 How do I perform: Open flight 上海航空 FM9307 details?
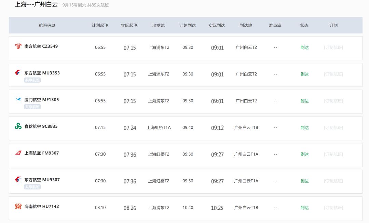41,153
